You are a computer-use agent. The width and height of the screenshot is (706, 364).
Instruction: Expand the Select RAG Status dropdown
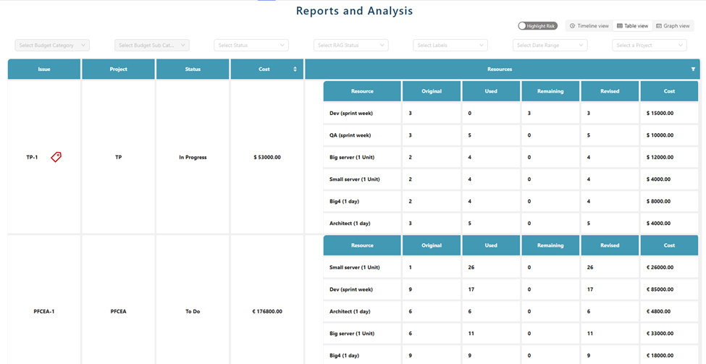point(351,46)
